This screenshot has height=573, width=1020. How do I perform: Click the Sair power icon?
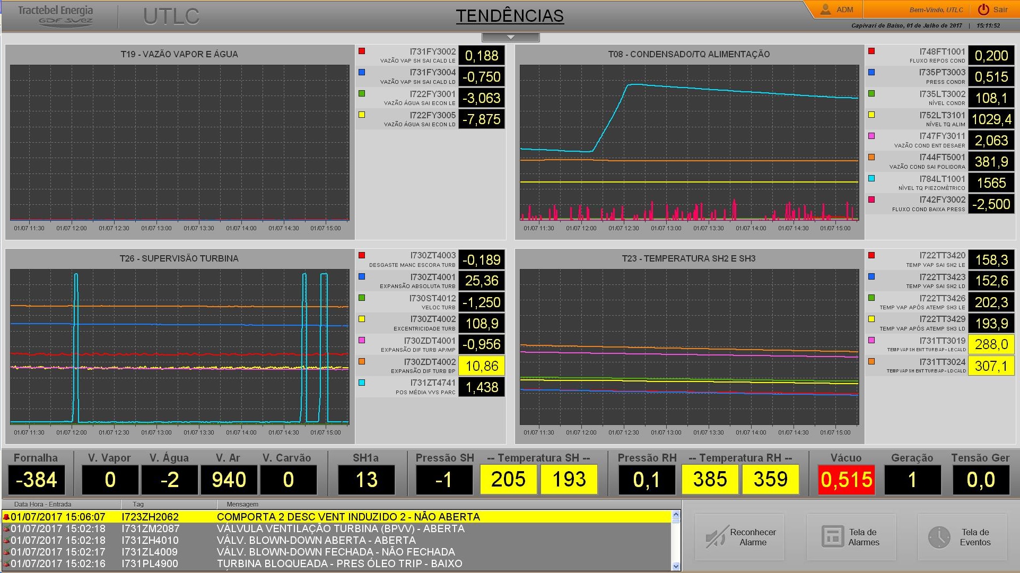click(983, 10)
